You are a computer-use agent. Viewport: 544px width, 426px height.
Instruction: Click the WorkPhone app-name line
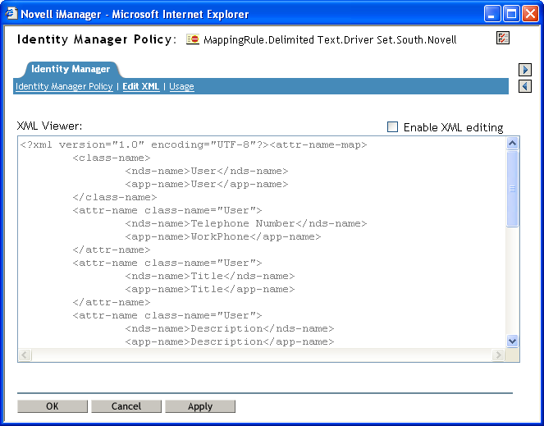(x=222, y=236)
